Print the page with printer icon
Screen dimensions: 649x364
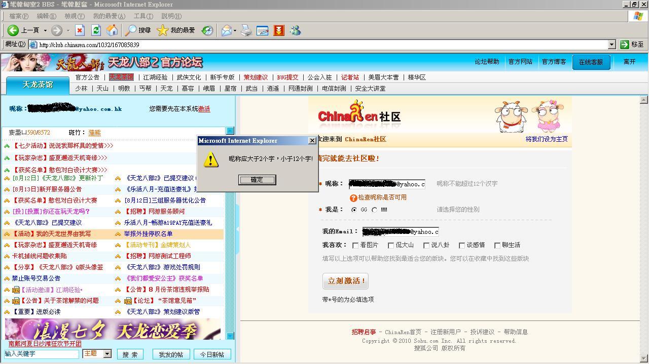click(x=246, y=30)
